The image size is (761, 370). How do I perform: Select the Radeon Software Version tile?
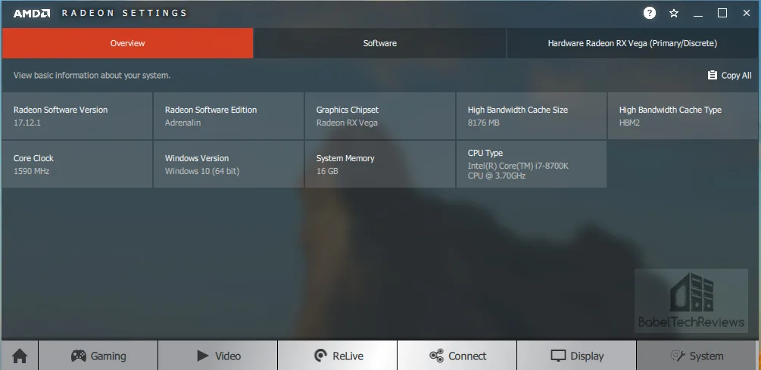click(x=77, y=116)
